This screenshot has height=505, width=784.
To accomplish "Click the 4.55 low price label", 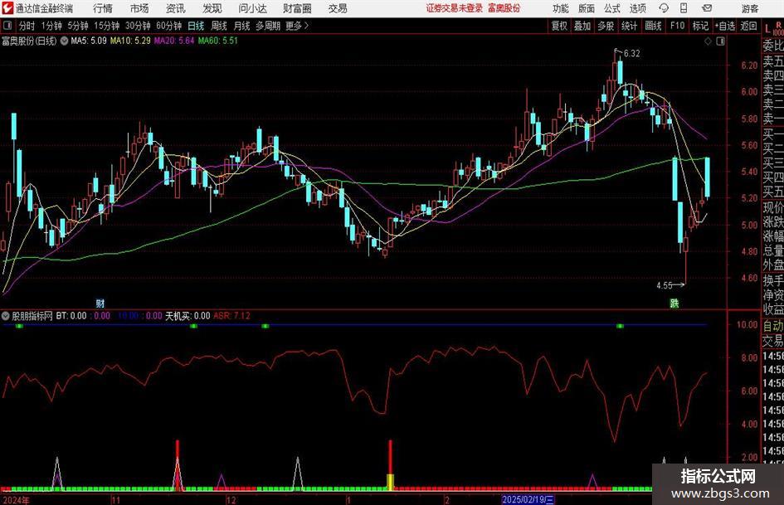I will [665, 285].
